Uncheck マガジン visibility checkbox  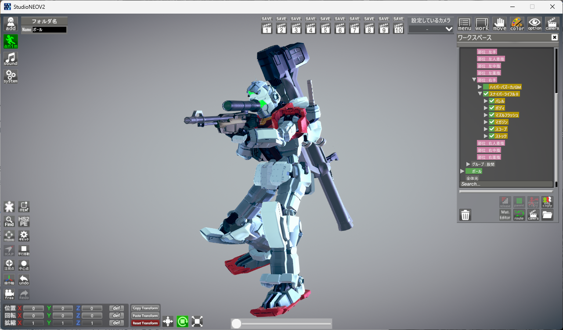(492, 122)
